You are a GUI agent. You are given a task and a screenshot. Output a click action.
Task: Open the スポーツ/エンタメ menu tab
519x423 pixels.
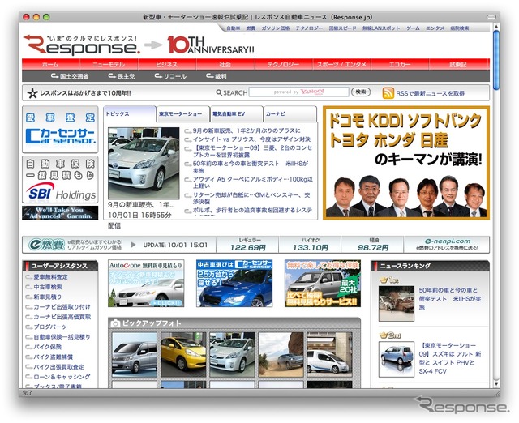(x=341, y=65)
